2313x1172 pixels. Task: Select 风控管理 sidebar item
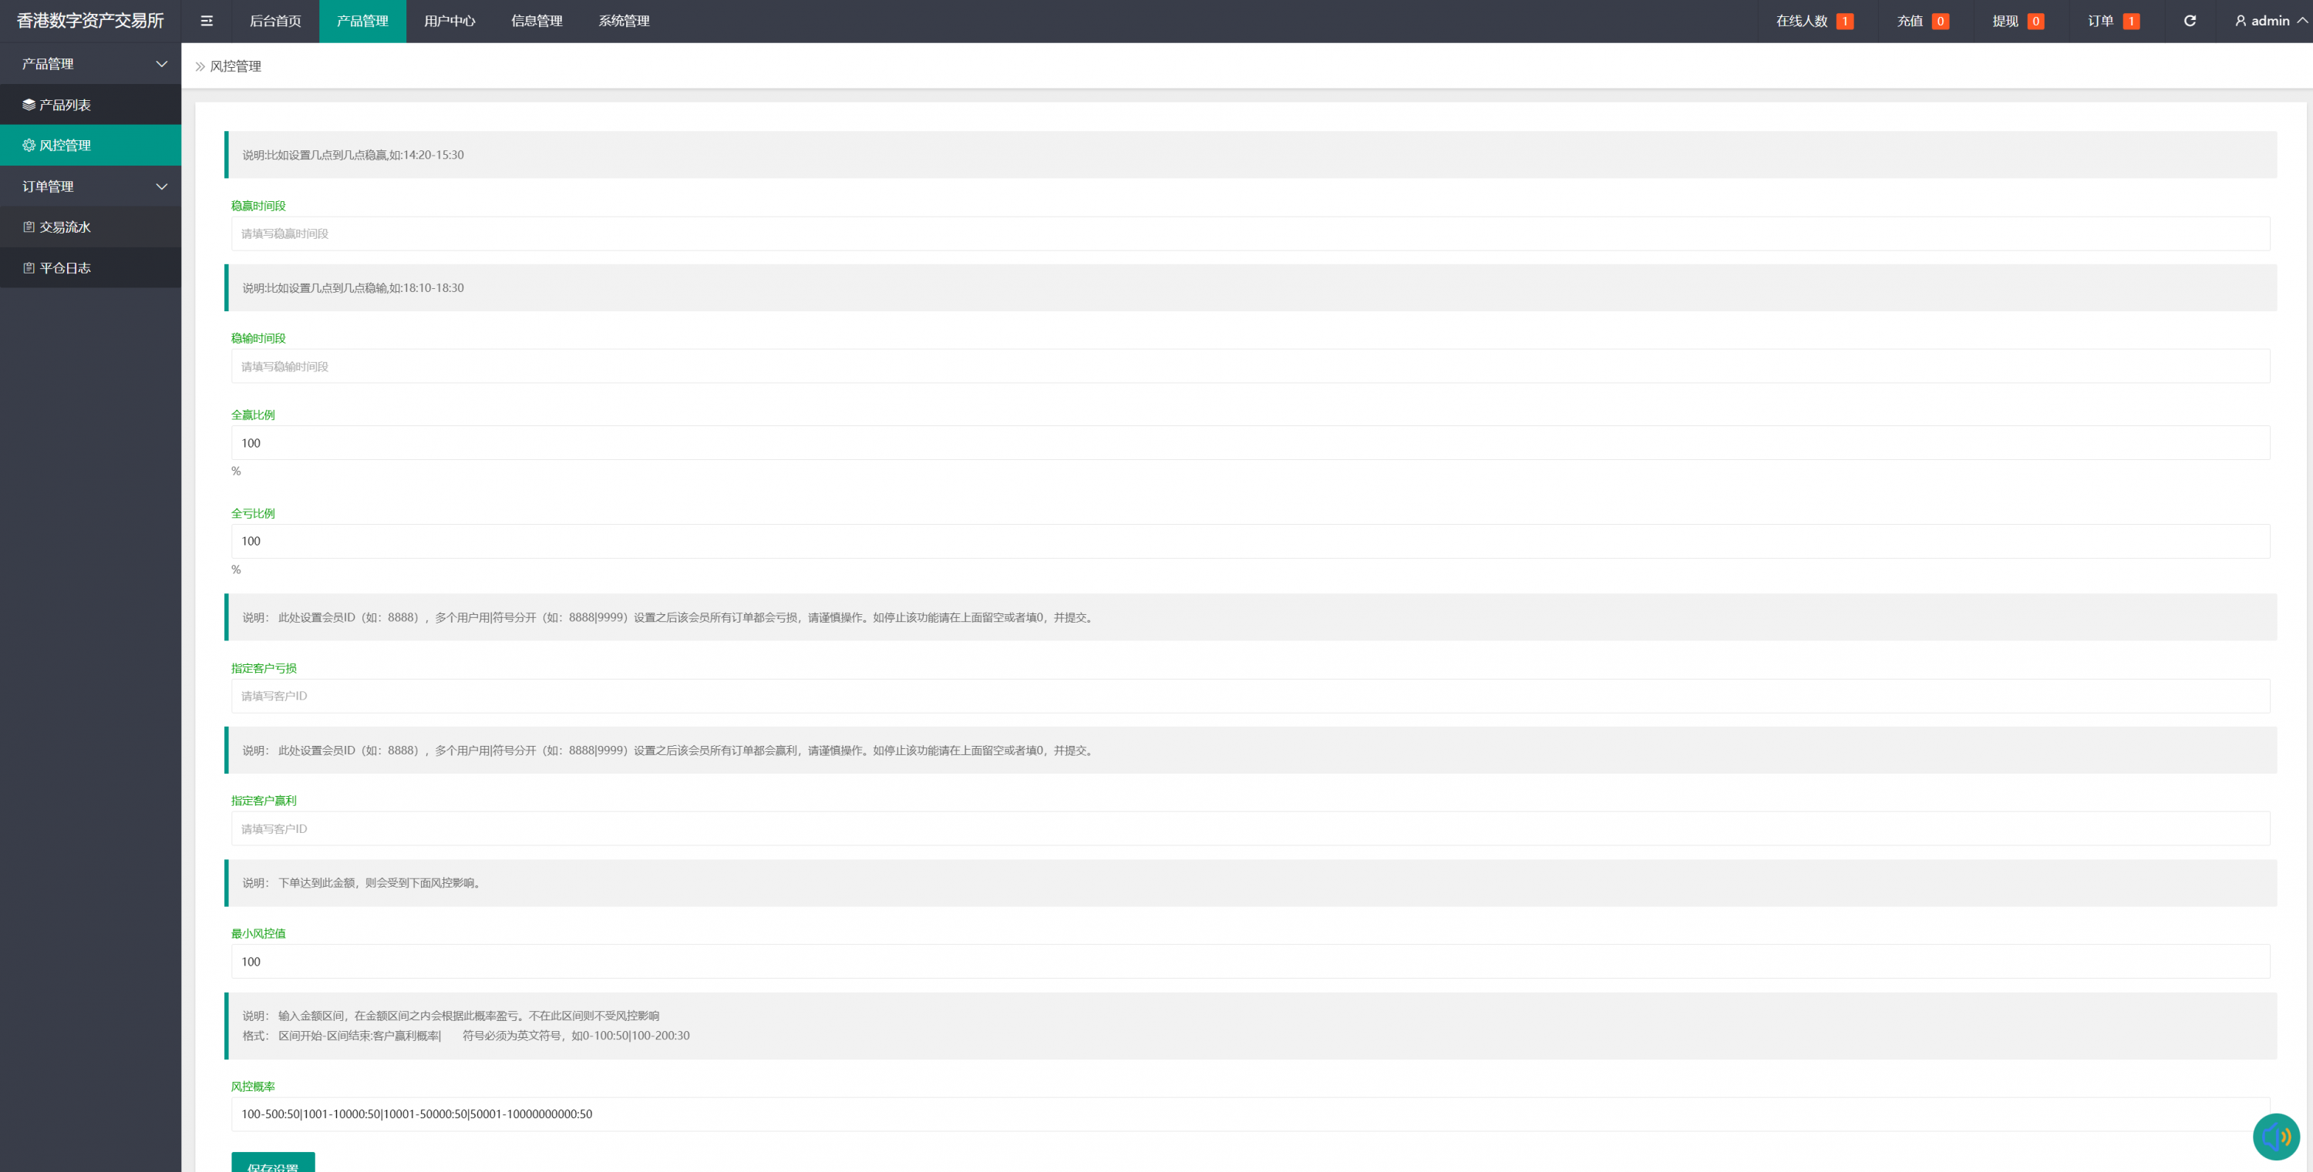click(65, 146)
